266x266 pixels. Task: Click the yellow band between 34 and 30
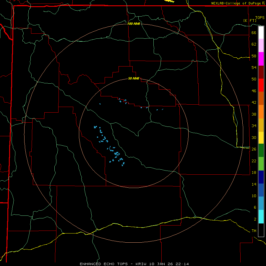[x=261, y=138]
